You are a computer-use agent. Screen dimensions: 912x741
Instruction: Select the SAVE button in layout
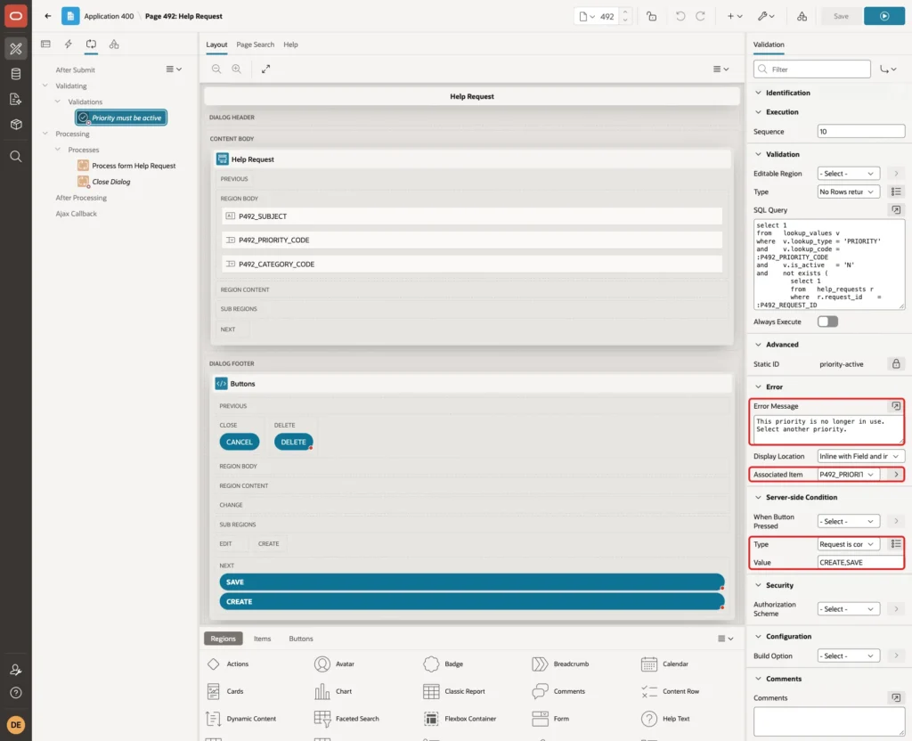coord(472,582)
